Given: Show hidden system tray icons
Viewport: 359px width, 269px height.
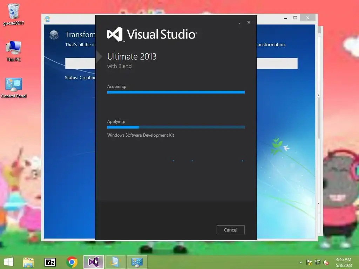Looking at the screenshot, I should tap(300, 262).
